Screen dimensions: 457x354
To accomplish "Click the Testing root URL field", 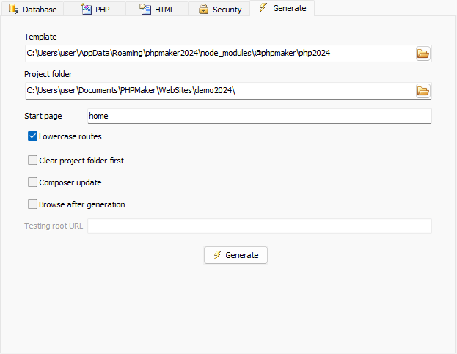I will click(259, 226).
